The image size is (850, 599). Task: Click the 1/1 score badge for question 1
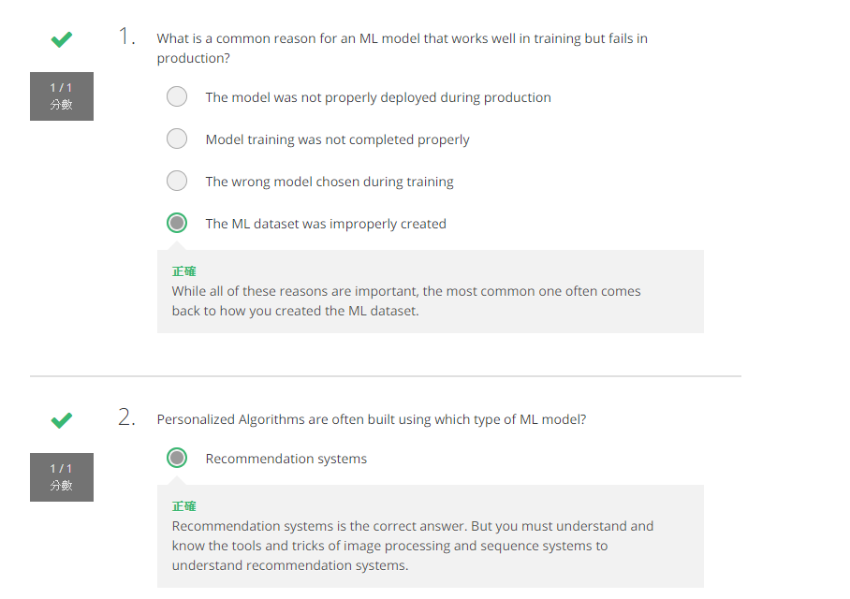tap(62, 96)
